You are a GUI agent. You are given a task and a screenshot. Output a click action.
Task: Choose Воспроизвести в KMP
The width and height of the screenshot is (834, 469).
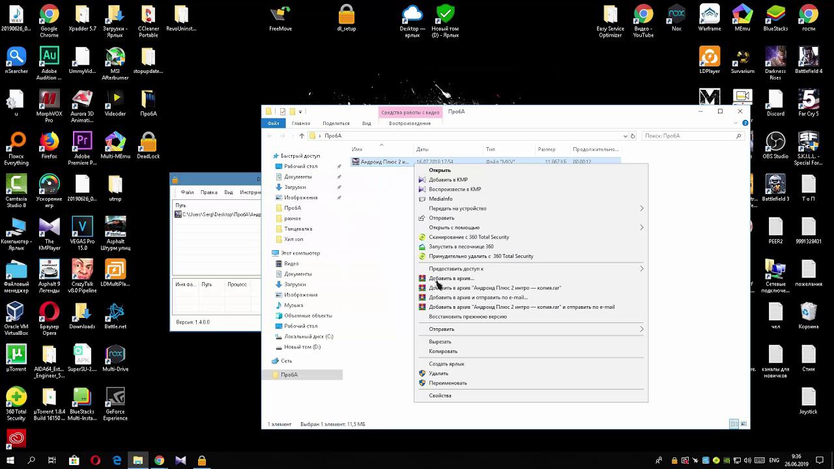(455, 189)
